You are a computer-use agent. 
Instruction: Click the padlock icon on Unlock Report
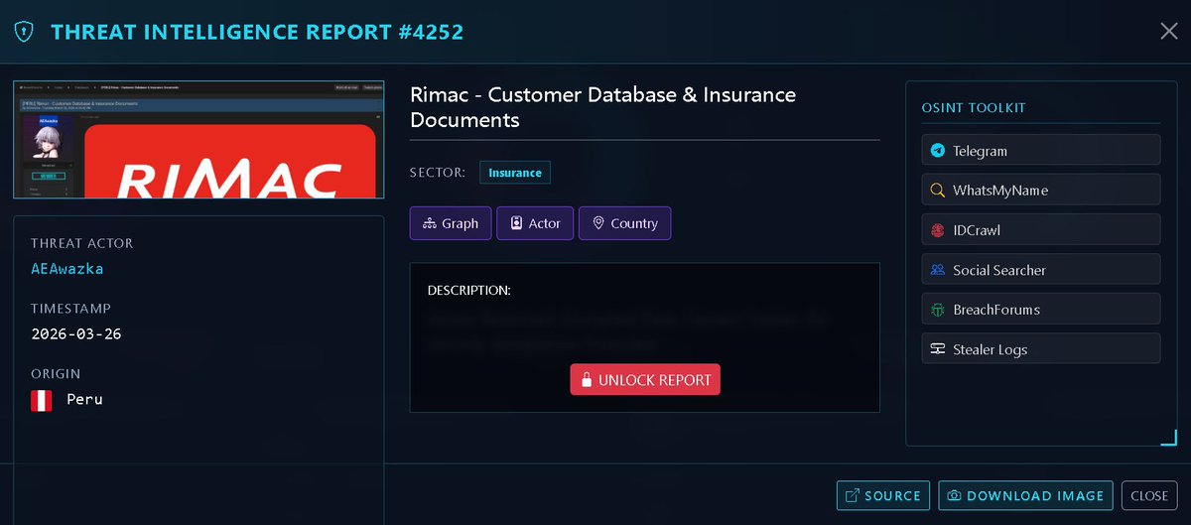587,380
